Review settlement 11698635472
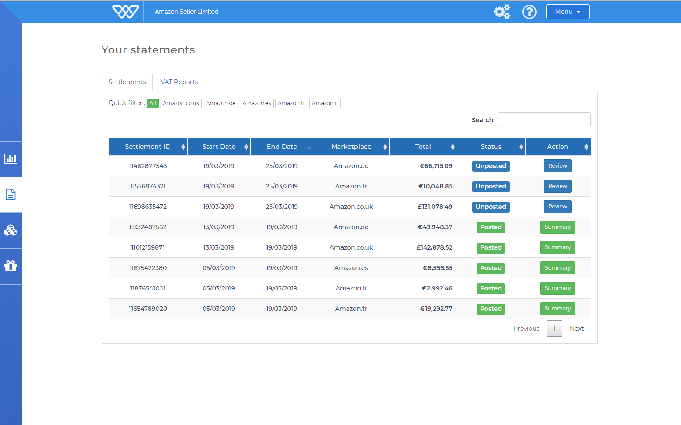Viewport: 681px width, 425px height. 557,207
